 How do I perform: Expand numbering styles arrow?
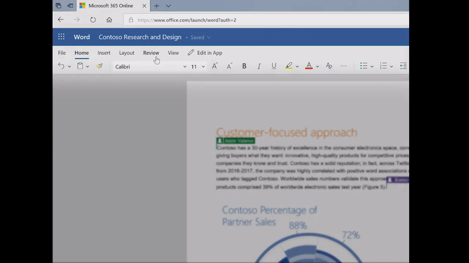tap(391, 67)
